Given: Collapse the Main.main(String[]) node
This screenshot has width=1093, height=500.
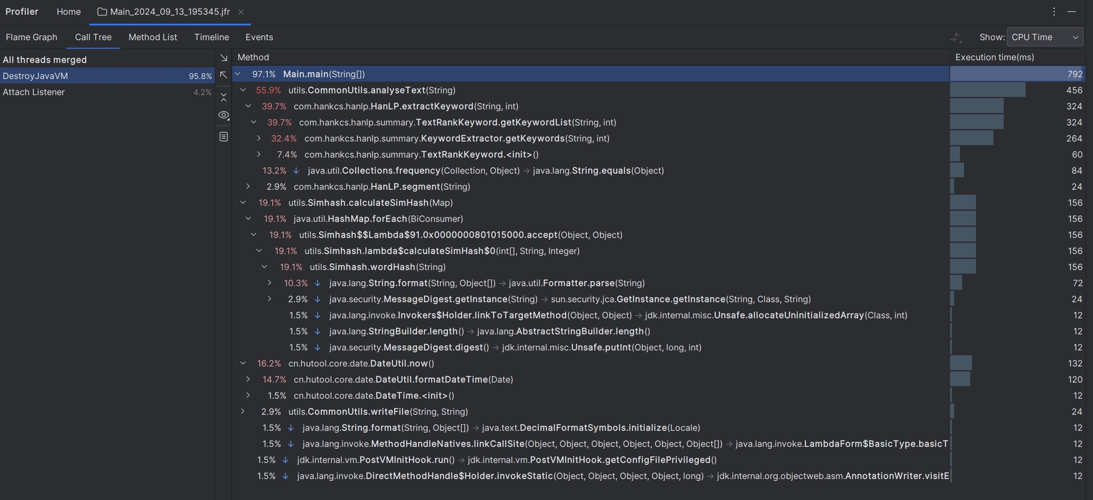Looking at the screenshot, I should tap(238, 74).
